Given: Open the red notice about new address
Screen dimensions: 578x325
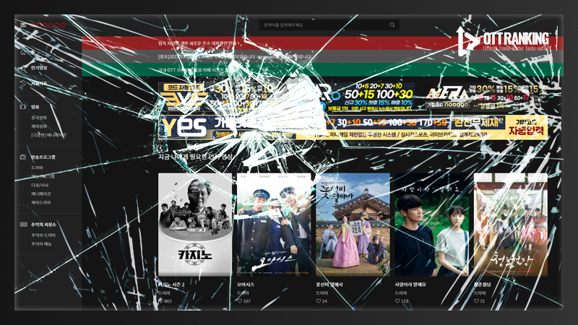Looking at the screenshot, I should 322,43.
